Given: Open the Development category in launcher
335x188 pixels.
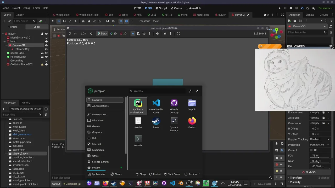Looking at the screenshot, I should tap(105, 114).
